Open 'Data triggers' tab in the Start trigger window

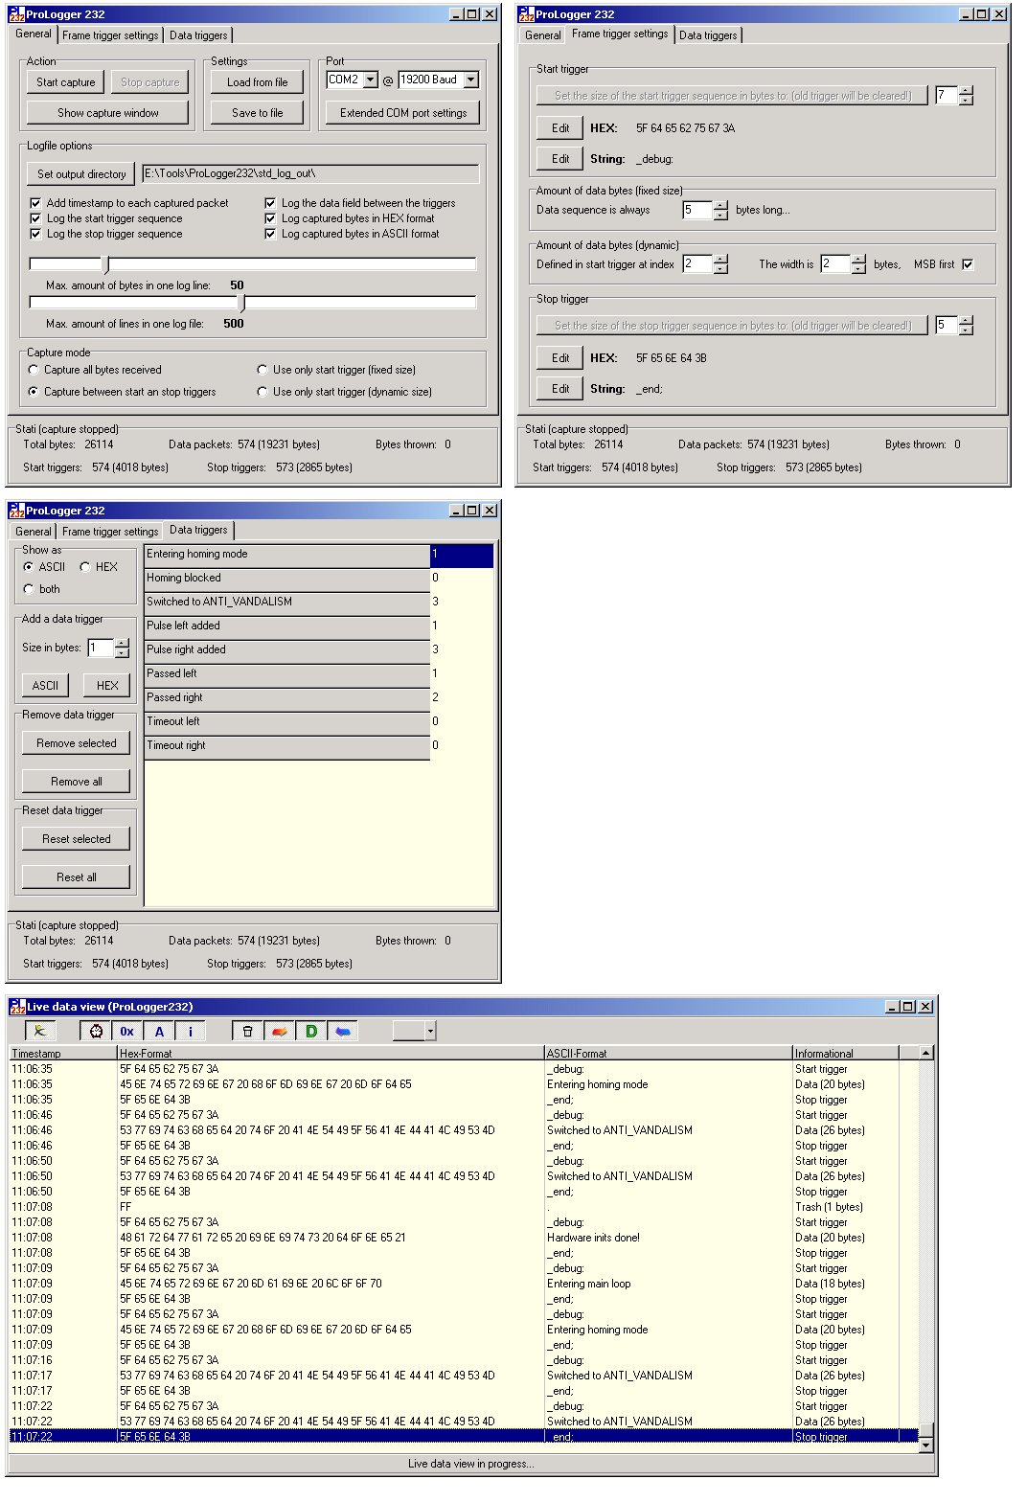(x=708, y=35)
